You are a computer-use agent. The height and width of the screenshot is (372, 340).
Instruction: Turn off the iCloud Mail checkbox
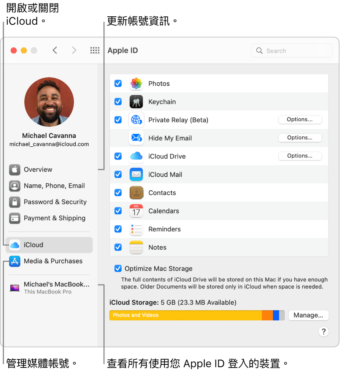(118, 174)
